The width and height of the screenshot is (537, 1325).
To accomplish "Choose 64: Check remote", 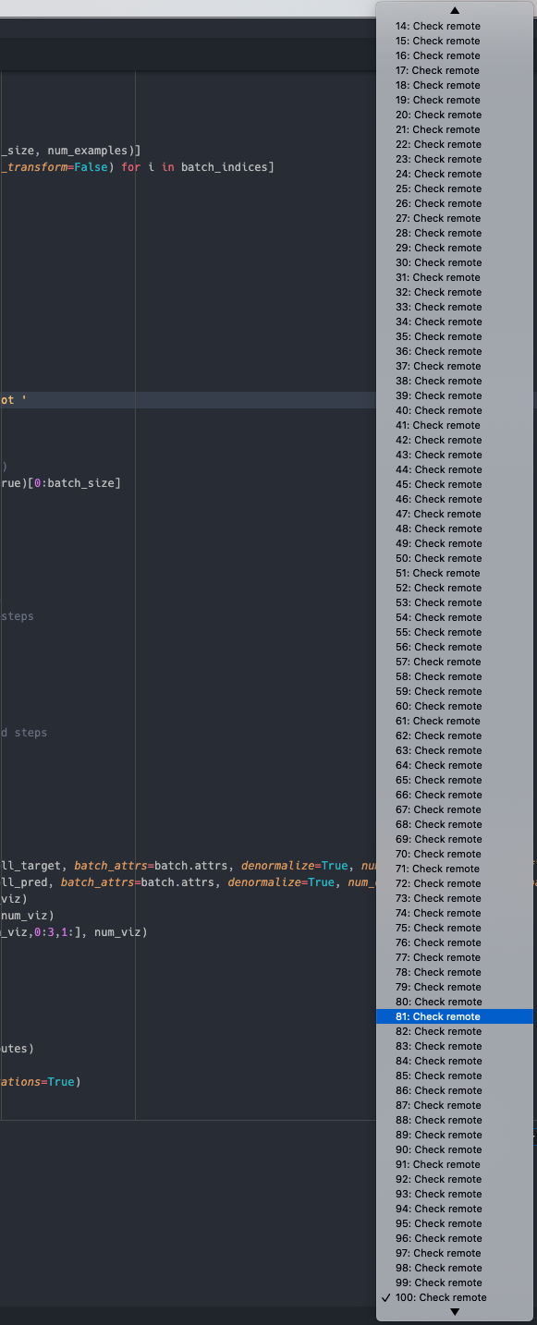I will tap(455, 765).
